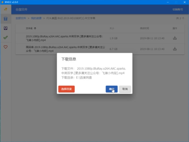Viewport: 189px width, 142px height.
Task: Toggle the sort arrow next to 文件名
Action: [35, 28]
